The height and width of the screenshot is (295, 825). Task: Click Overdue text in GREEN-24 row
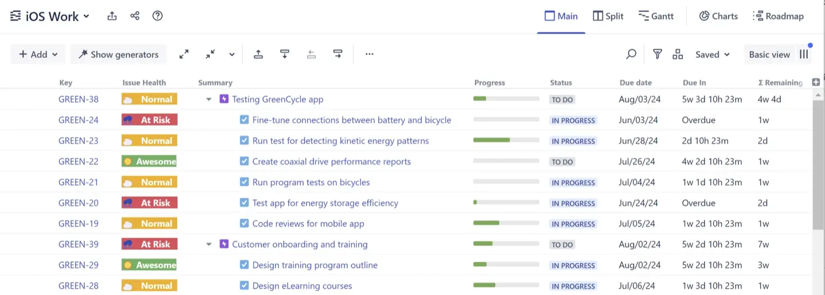[698, 120]
